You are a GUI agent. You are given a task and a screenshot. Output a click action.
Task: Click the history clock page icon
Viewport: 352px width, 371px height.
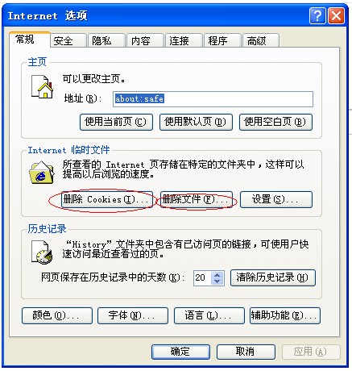42,252
